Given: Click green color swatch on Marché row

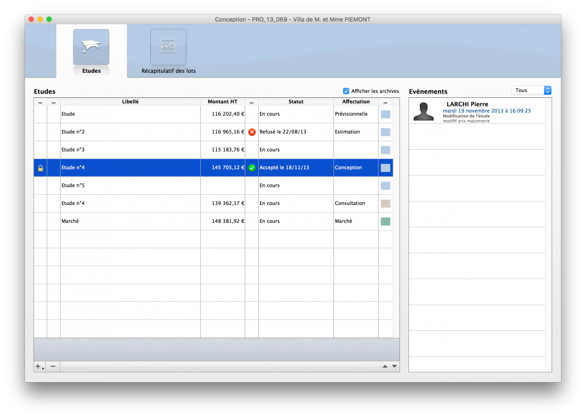Looking at the screenshot, I should 385,222.
